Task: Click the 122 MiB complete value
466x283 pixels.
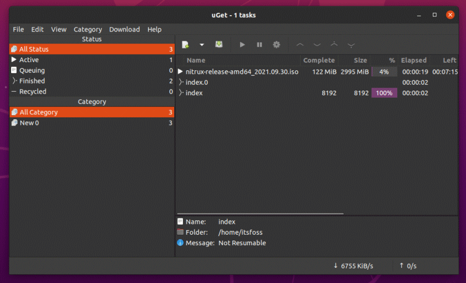Action: [x=324, y=72]
